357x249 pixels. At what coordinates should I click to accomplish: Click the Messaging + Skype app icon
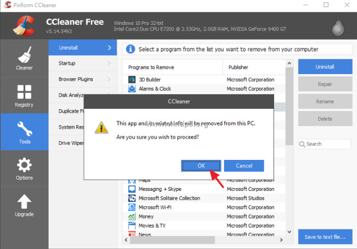[x=132, y=189]
